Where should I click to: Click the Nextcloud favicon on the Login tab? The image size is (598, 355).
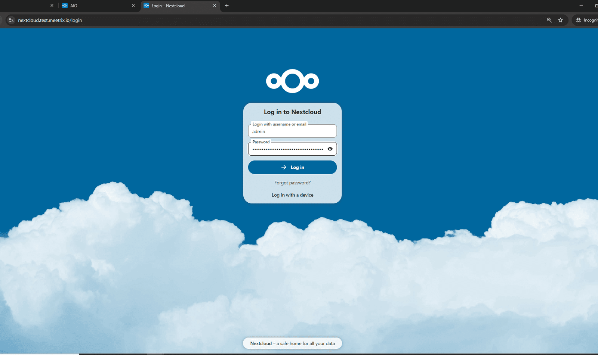coord(146,6)
